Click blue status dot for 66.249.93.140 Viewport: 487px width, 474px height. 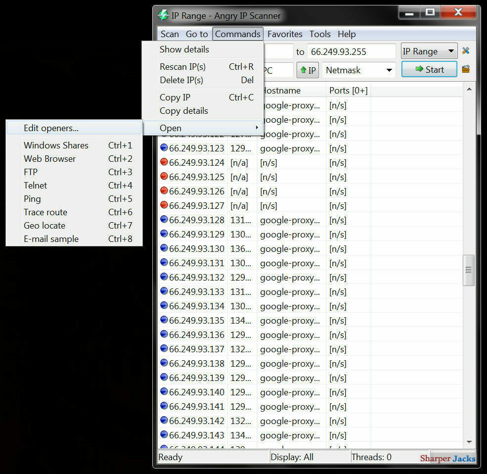(164, 392)
